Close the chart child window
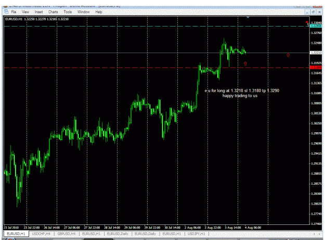 (x=319, y=12)
